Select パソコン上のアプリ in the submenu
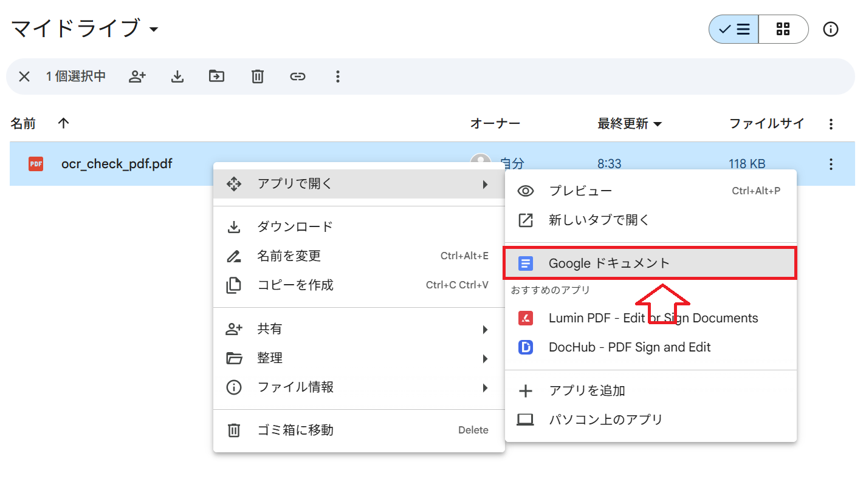 (x=651, y=420)
